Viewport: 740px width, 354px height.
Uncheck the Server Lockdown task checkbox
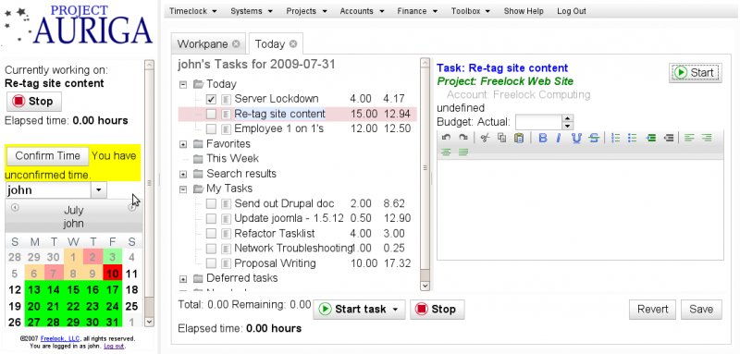[212, 99]
